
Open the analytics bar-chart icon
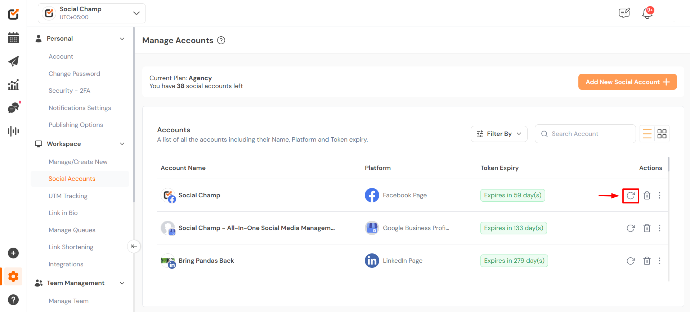click(x=13, y=84)
